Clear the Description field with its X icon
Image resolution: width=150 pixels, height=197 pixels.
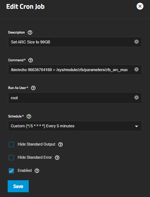(x=137, y=42)
